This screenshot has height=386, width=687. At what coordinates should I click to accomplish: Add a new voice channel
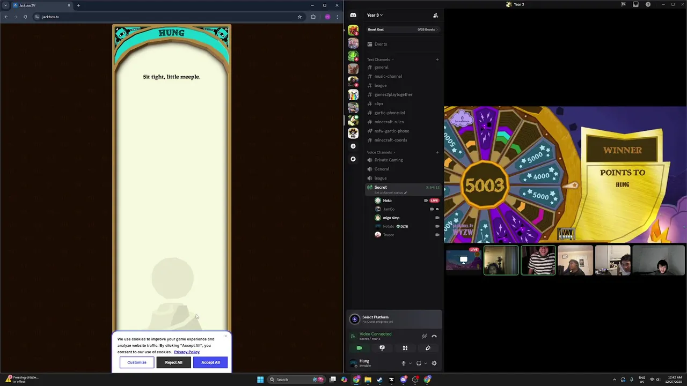[x=437, y=152]
